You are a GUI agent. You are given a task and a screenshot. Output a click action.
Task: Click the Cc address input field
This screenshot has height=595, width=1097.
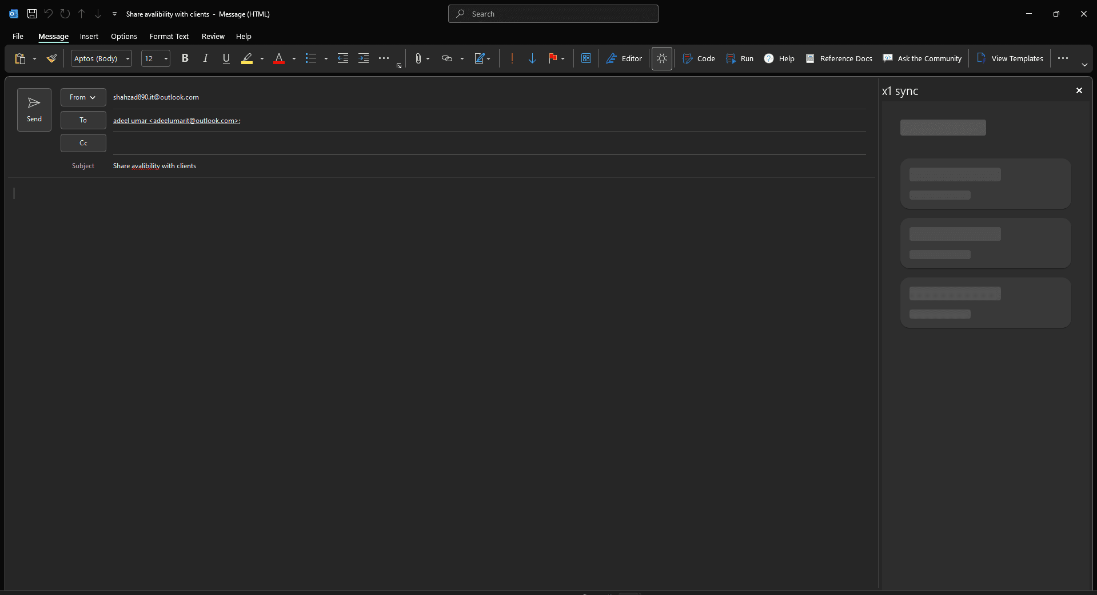[489, 143]
